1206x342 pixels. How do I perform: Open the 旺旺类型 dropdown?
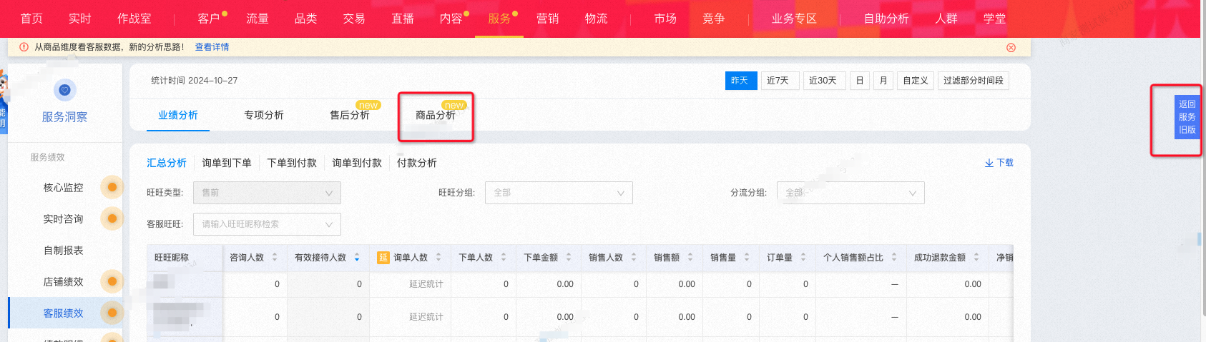click(267, 193)
